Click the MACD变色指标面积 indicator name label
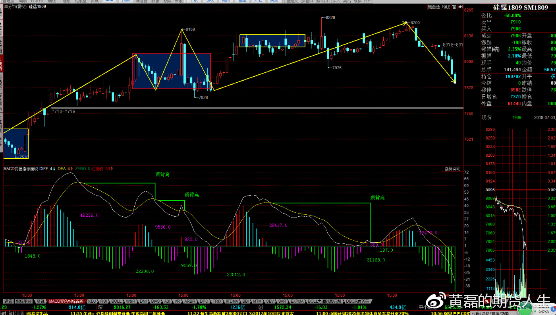The height and width of the screenshot is (315, 556). [21, 169]
